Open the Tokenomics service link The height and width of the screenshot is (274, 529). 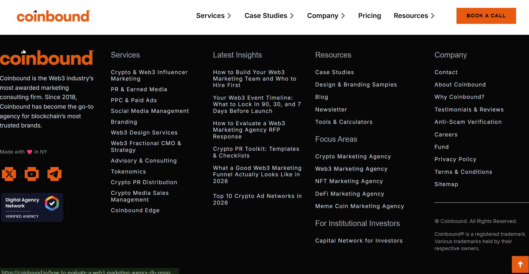128,172
